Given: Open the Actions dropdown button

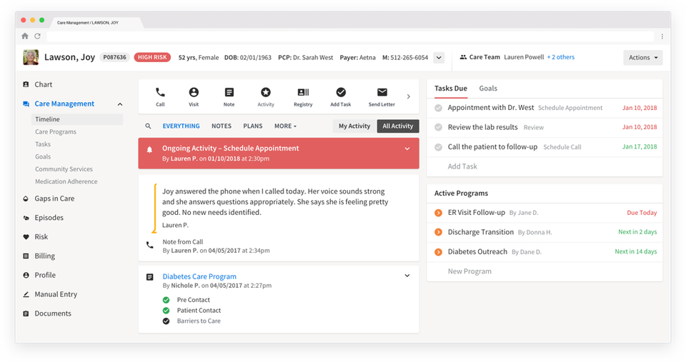Looking at the screenshot, I should [x=642, y=58].
